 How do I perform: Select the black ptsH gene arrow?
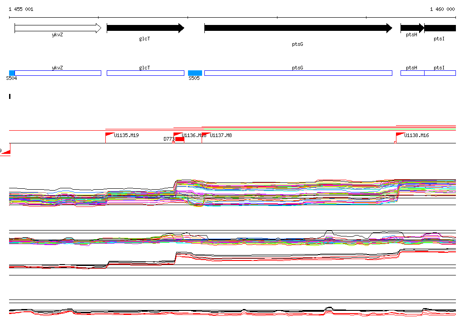412,28
